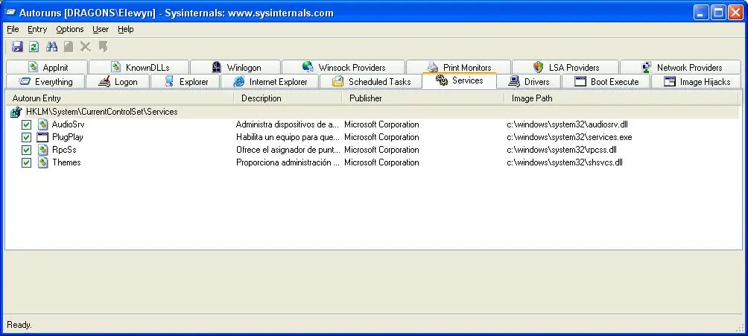Select the RpcSs entry name
748x336 pixels.
click(64, 150)
